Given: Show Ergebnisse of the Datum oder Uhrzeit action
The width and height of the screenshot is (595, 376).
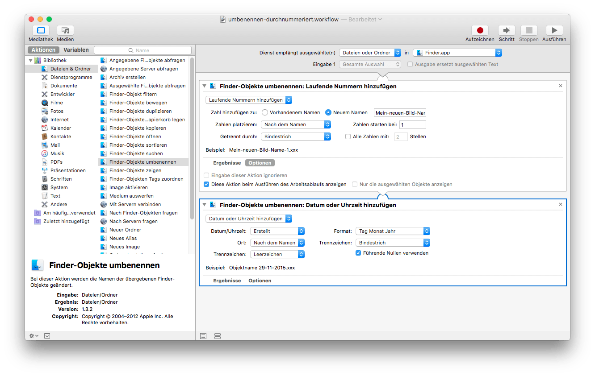Looking at the screenshot, I should pyautogui.click(x=227, y=281).
